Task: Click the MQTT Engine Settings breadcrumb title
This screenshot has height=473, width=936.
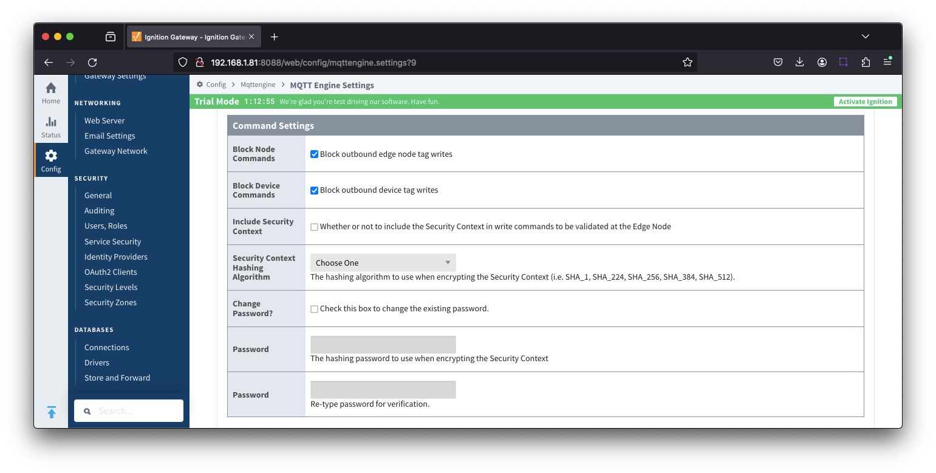Action: (332, 85)
